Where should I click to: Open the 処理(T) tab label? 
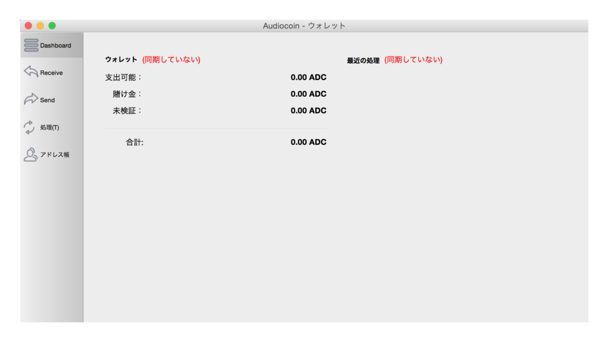(50, 127)
